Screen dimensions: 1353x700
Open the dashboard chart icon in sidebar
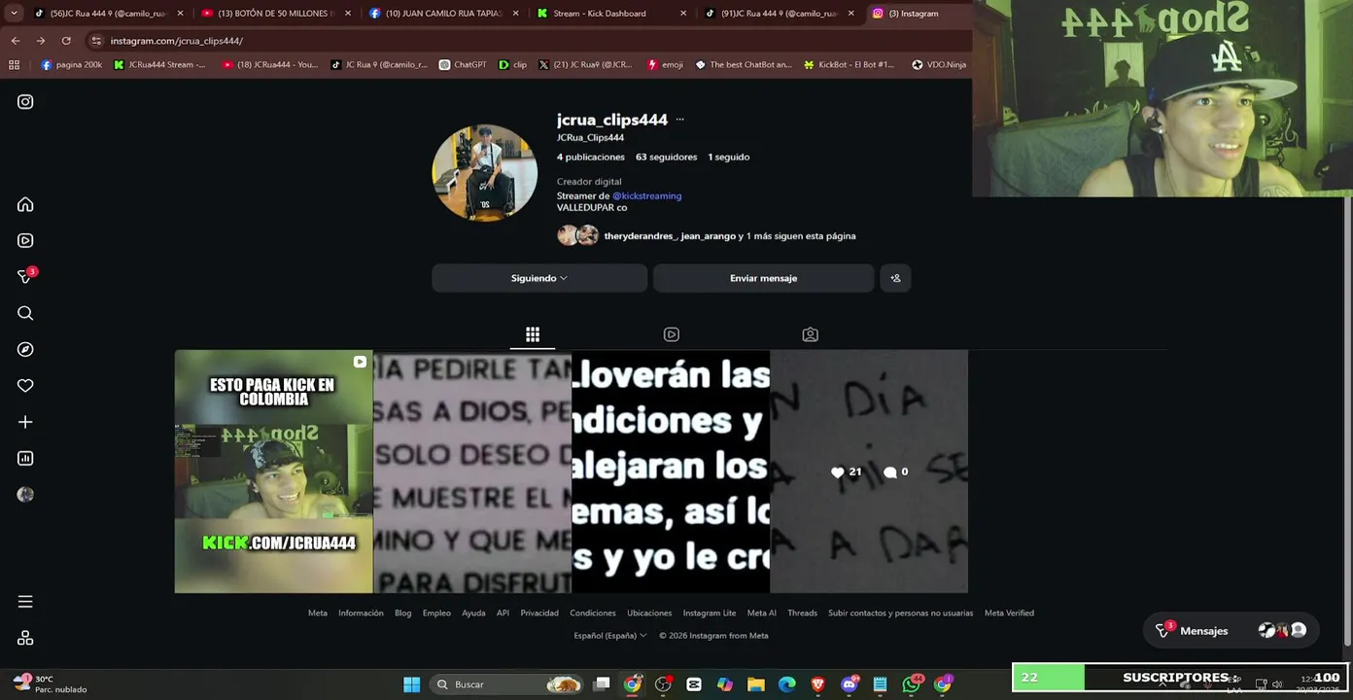[x=25, y=458]
